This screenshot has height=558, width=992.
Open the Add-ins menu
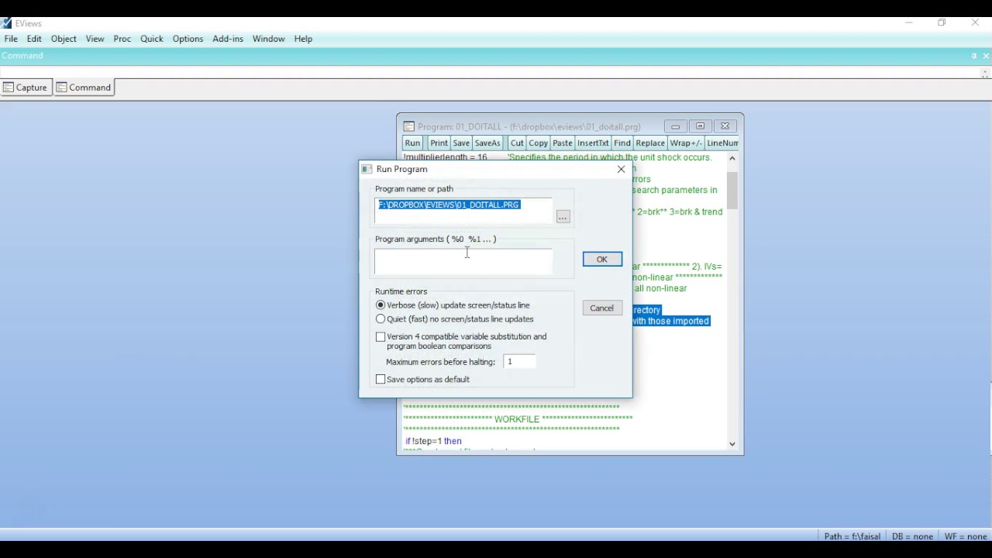click(x=228, y=39)
